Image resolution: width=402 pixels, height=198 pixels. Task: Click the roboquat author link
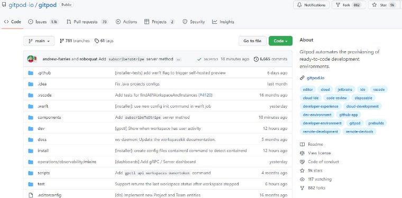point(88,59)
